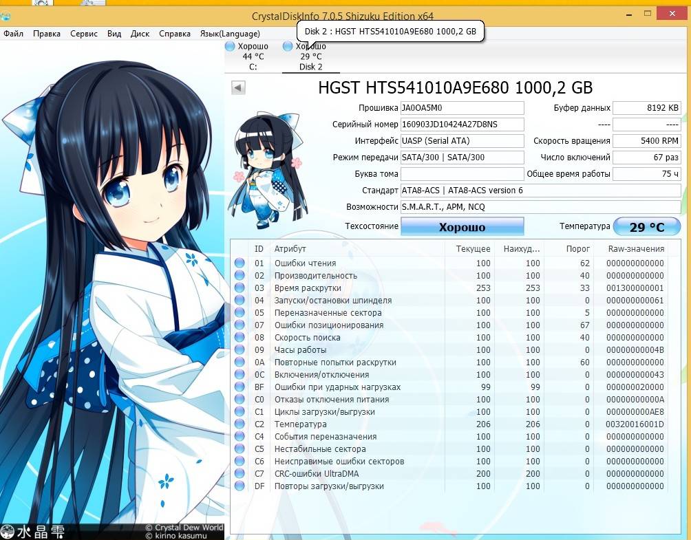Image resolution: width=691 pixels, height=540 pixels.
Task: Click the Хорошо health status button
Action: pyautogui.click(x=462, y=227)
